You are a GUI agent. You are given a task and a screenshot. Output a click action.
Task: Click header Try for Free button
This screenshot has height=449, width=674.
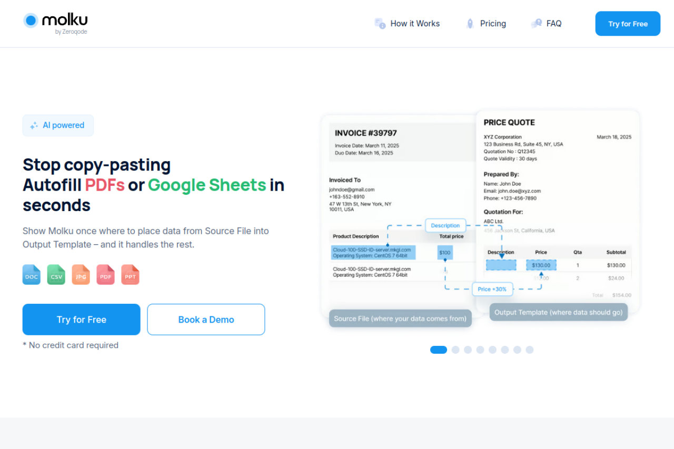click(x=628, y=24)
